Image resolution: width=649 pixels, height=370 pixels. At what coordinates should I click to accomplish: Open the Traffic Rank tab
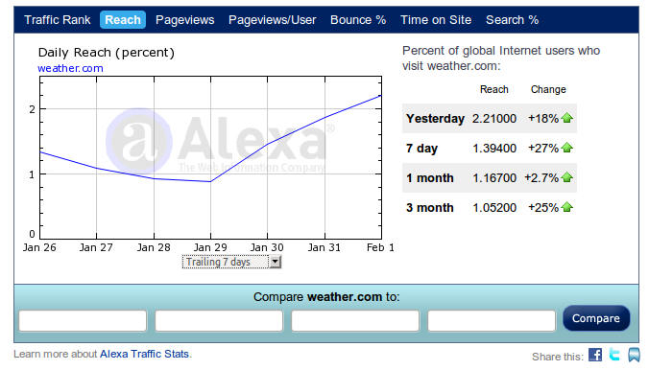pyautogui.click(x=57, y=20)
